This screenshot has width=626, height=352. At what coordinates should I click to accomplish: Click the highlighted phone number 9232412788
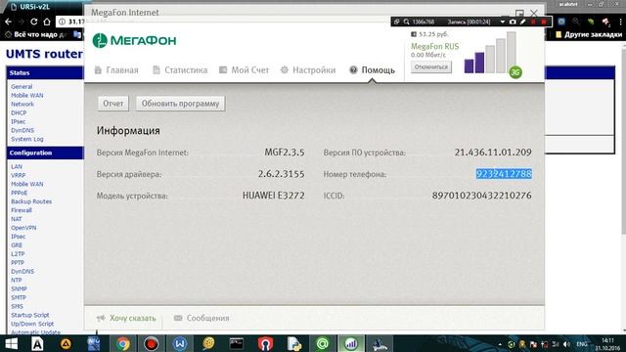(x=504, y=174)
